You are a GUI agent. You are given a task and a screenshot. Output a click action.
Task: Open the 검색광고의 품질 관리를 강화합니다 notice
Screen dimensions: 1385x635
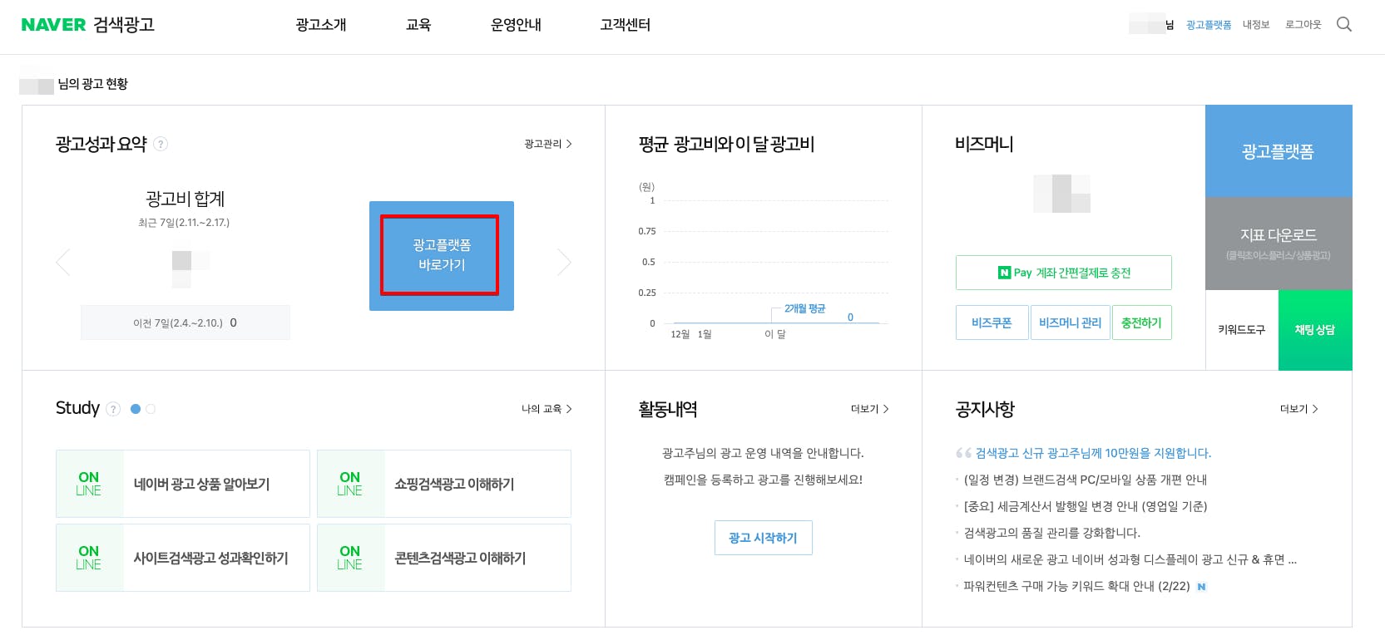(1051, 533)
